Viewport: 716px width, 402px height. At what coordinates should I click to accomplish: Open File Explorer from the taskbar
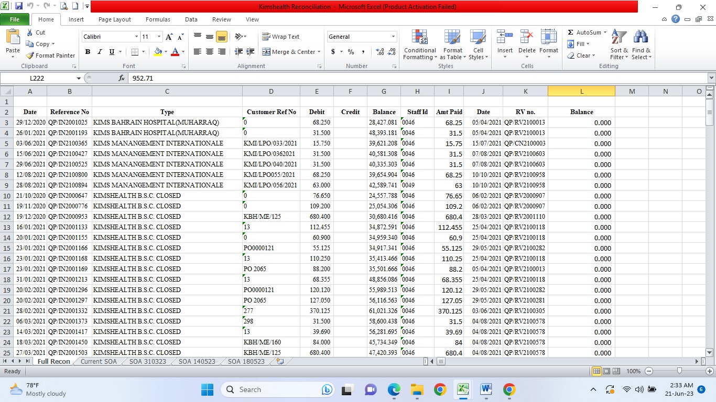pos(417,389)
